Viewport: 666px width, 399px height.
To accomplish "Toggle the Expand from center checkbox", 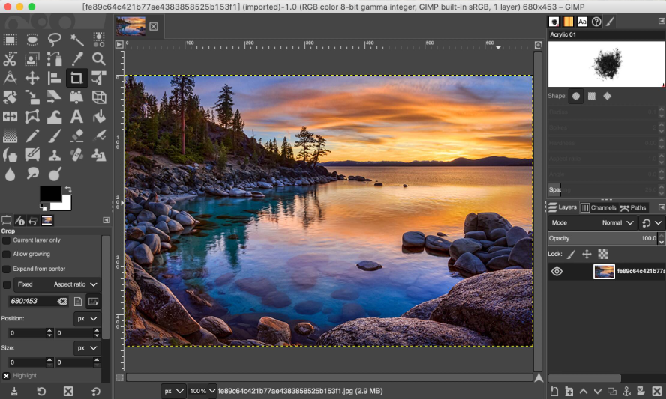I will coord(7,269).
